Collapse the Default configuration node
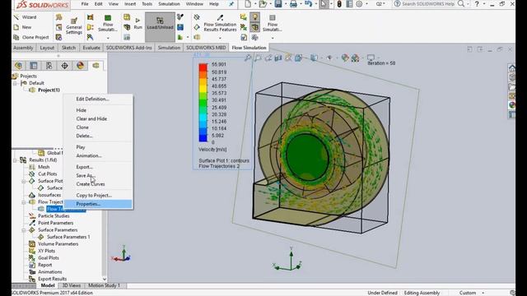 (15, 83)
